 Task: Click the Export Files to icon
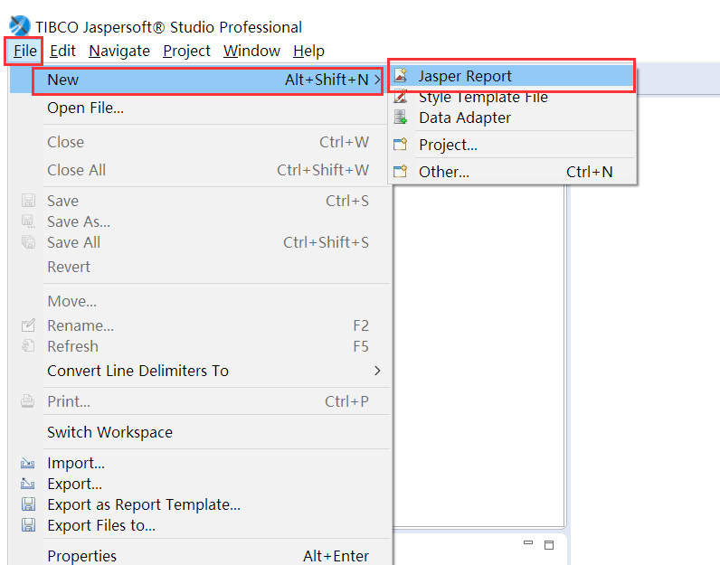point(28,525)
